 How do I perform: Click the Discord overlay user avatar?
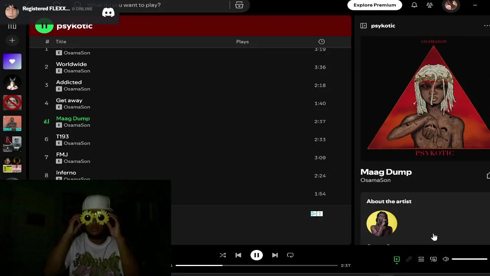point(12,11)
